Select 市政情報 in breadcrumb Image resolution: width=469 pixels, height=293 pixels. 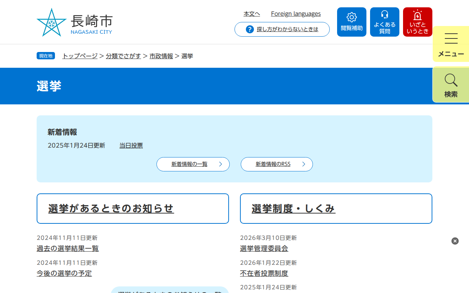coord(161,56)
